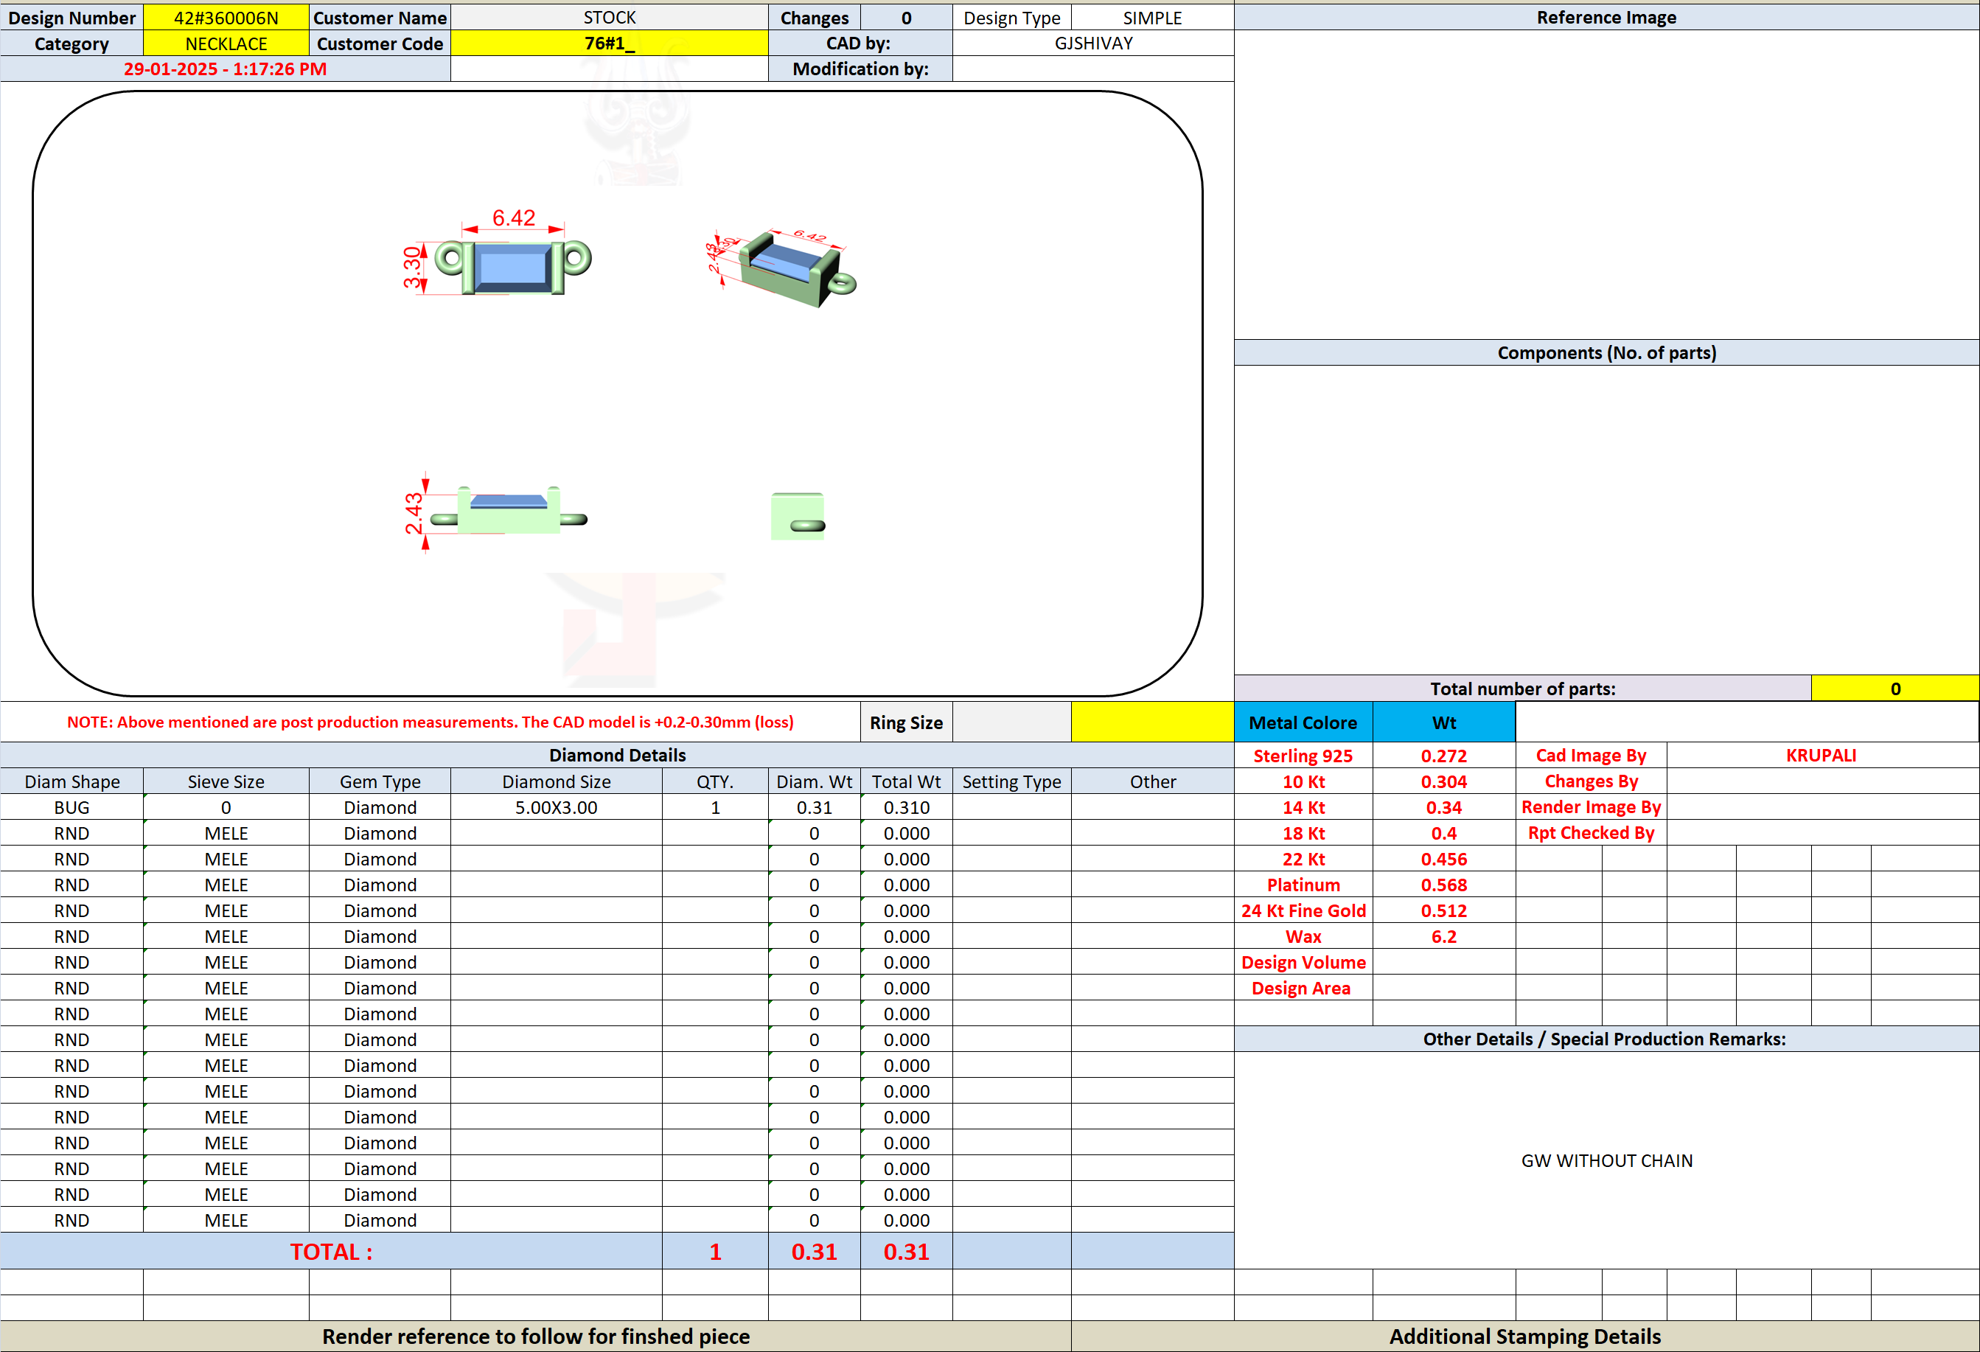Screen dimensions: 1980x1352
Task: Click the Additional Stamping Details footer
Action: (1525, 1337)
